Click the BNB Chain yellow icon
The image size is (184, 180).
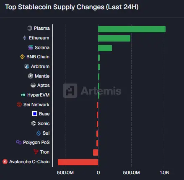(x=22, y=57)
